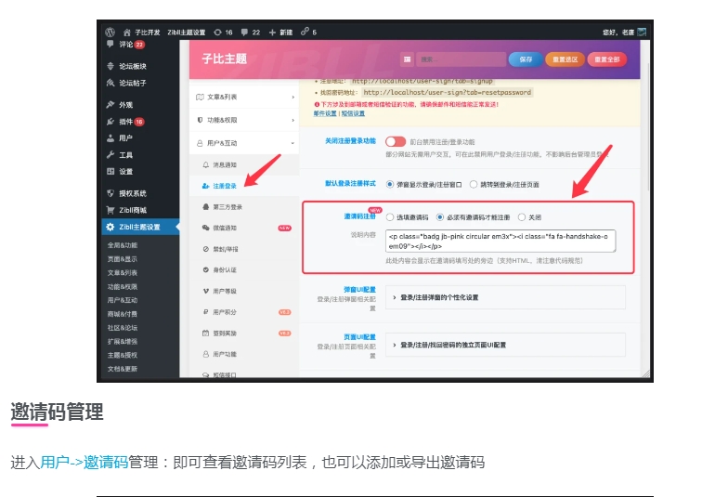Open the 子比开发 site home link
The width and height of the screenshot is (728, 497).
[142, 32]
